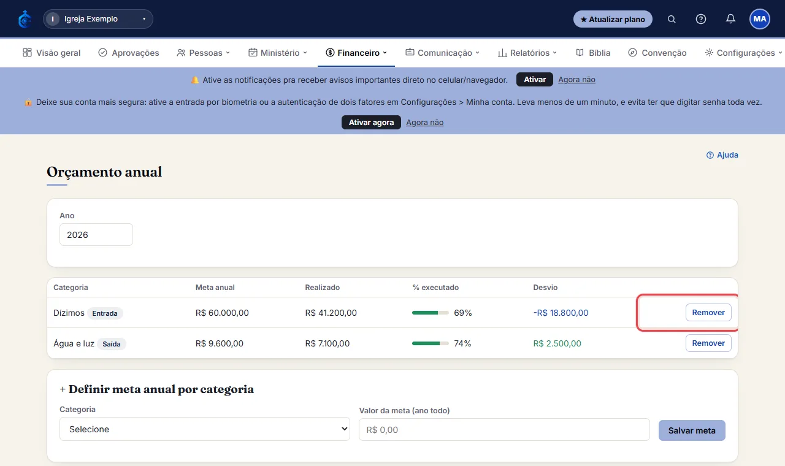785x466 pixels.
Task: Open the Aprovações menu item
Action: tap(129, 53)
